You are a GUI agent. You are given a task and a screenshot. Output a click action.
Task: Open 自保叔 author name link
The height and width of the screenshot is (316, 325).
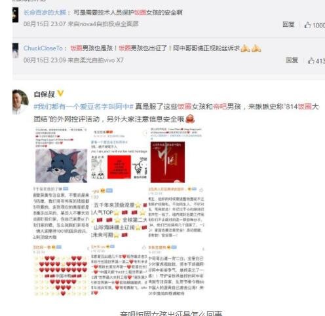pos(45,94)
